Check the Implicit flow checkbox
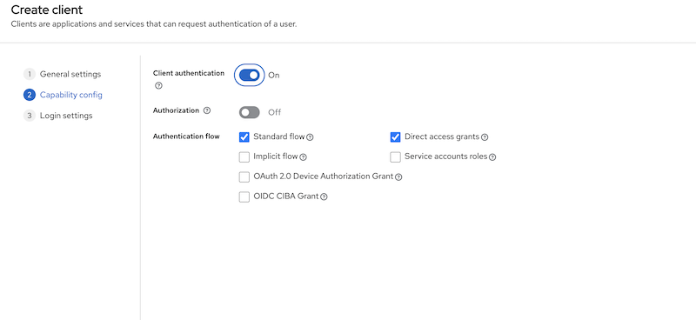This screenshot has width=696, height=320. 244,157
